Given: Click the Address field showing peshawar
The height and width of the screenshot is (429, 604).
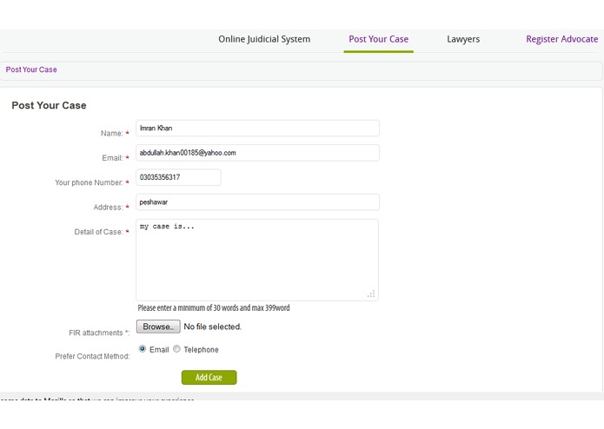Looking at the screenshot, I should 258,202.
